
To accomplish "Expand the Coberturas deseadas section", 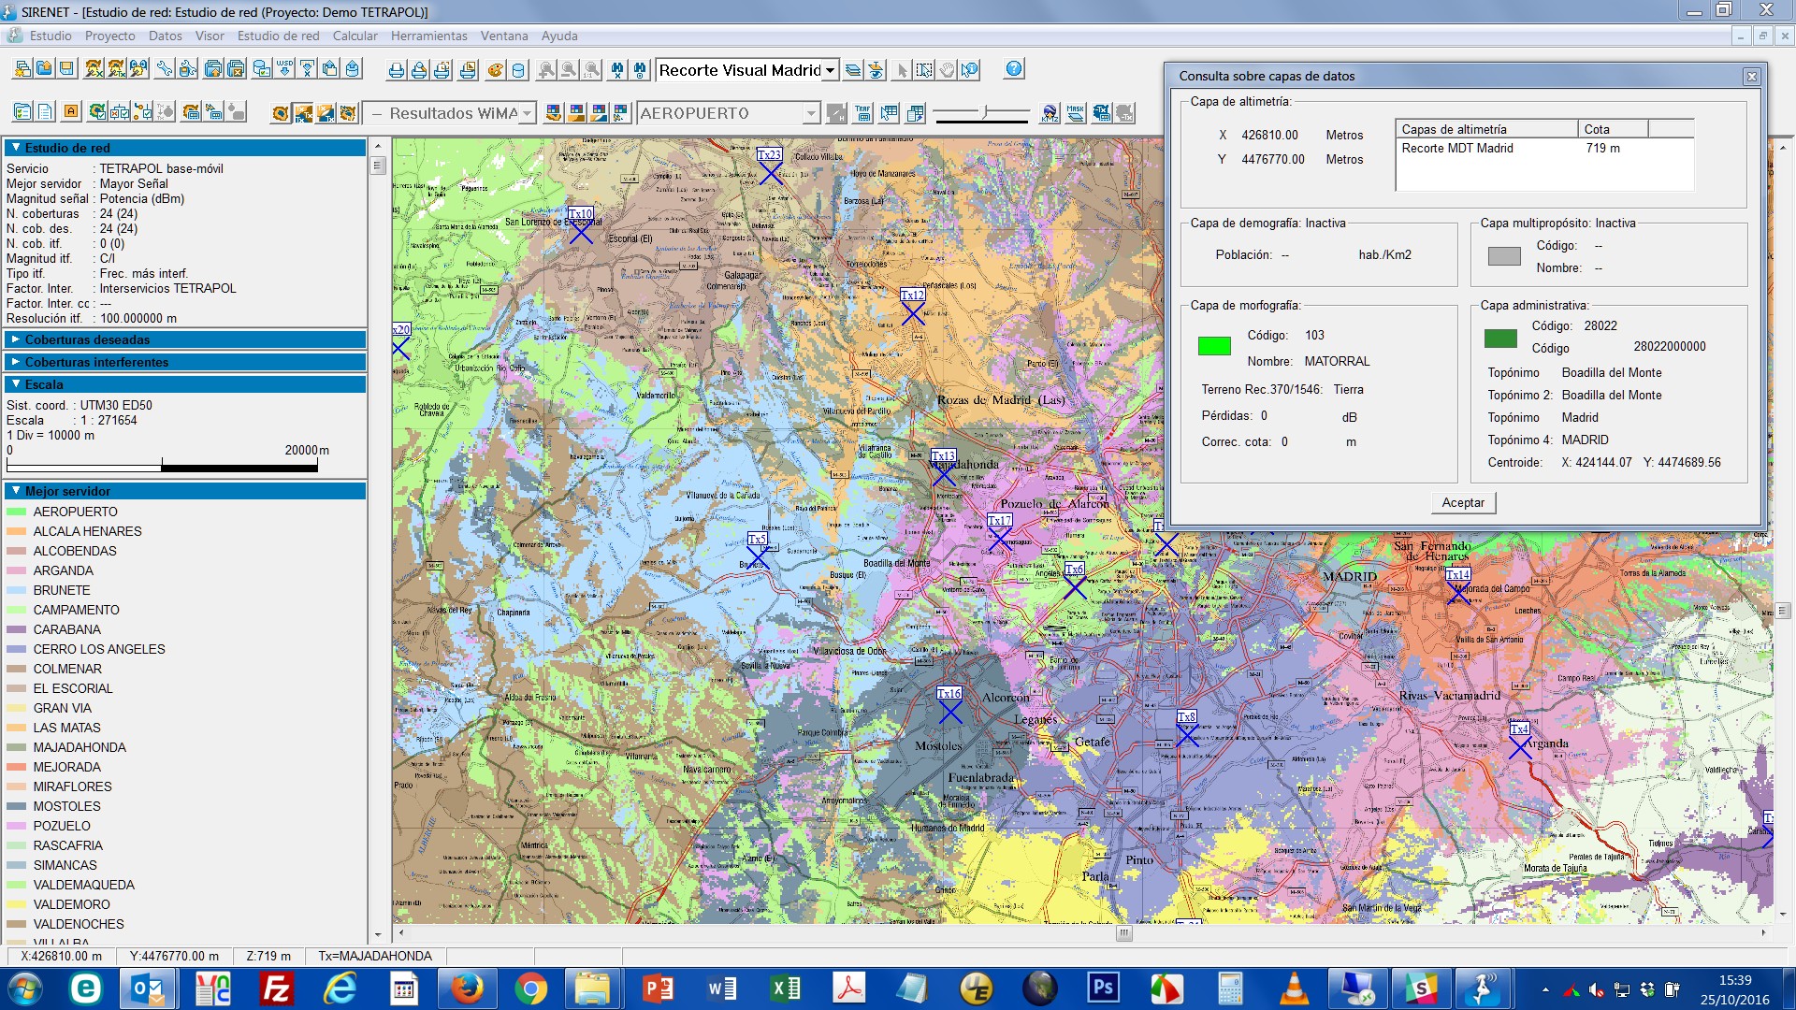I will (x=185, y=339).
